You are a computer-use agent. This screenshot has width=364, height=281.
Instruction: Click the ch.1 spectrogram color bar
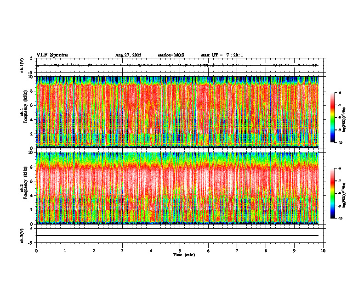pyautogui.click(x=332, y=118)
